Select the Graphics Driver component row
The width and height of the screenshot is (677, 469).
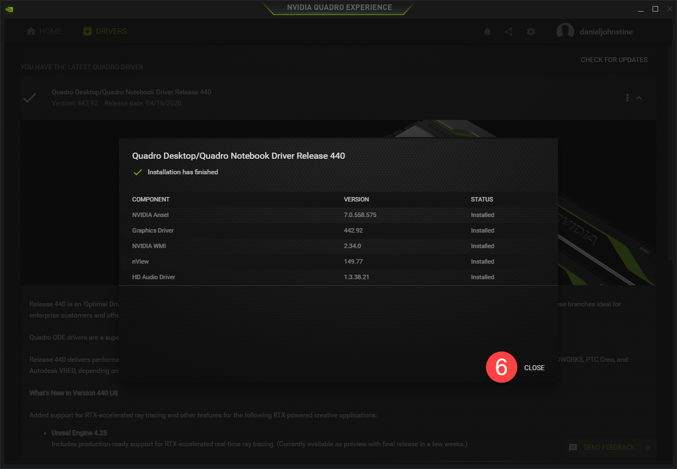pyautogui.click(x=338, y=230)
